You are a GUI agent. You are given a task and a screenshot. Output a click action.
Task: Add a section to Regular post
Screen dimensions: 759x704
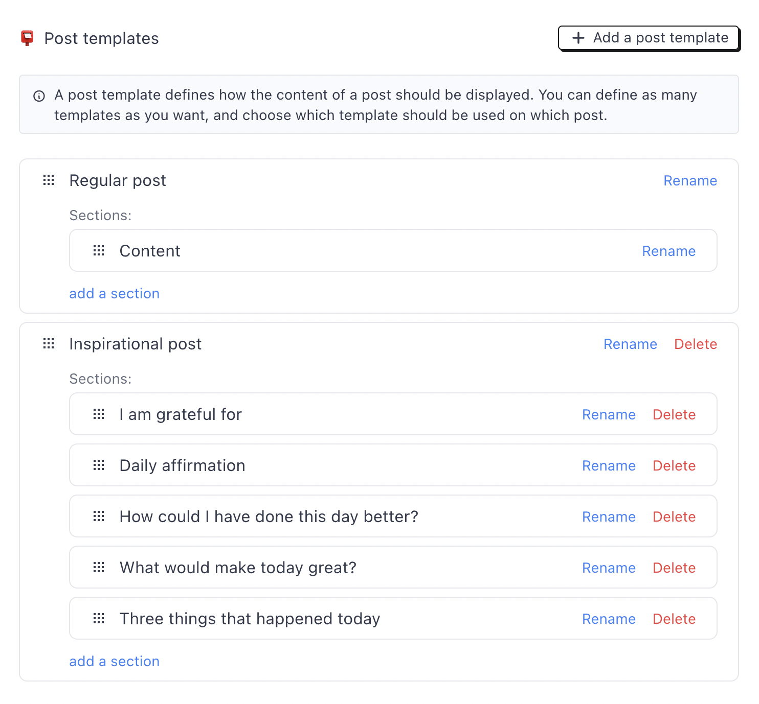[x=115, y=294]
